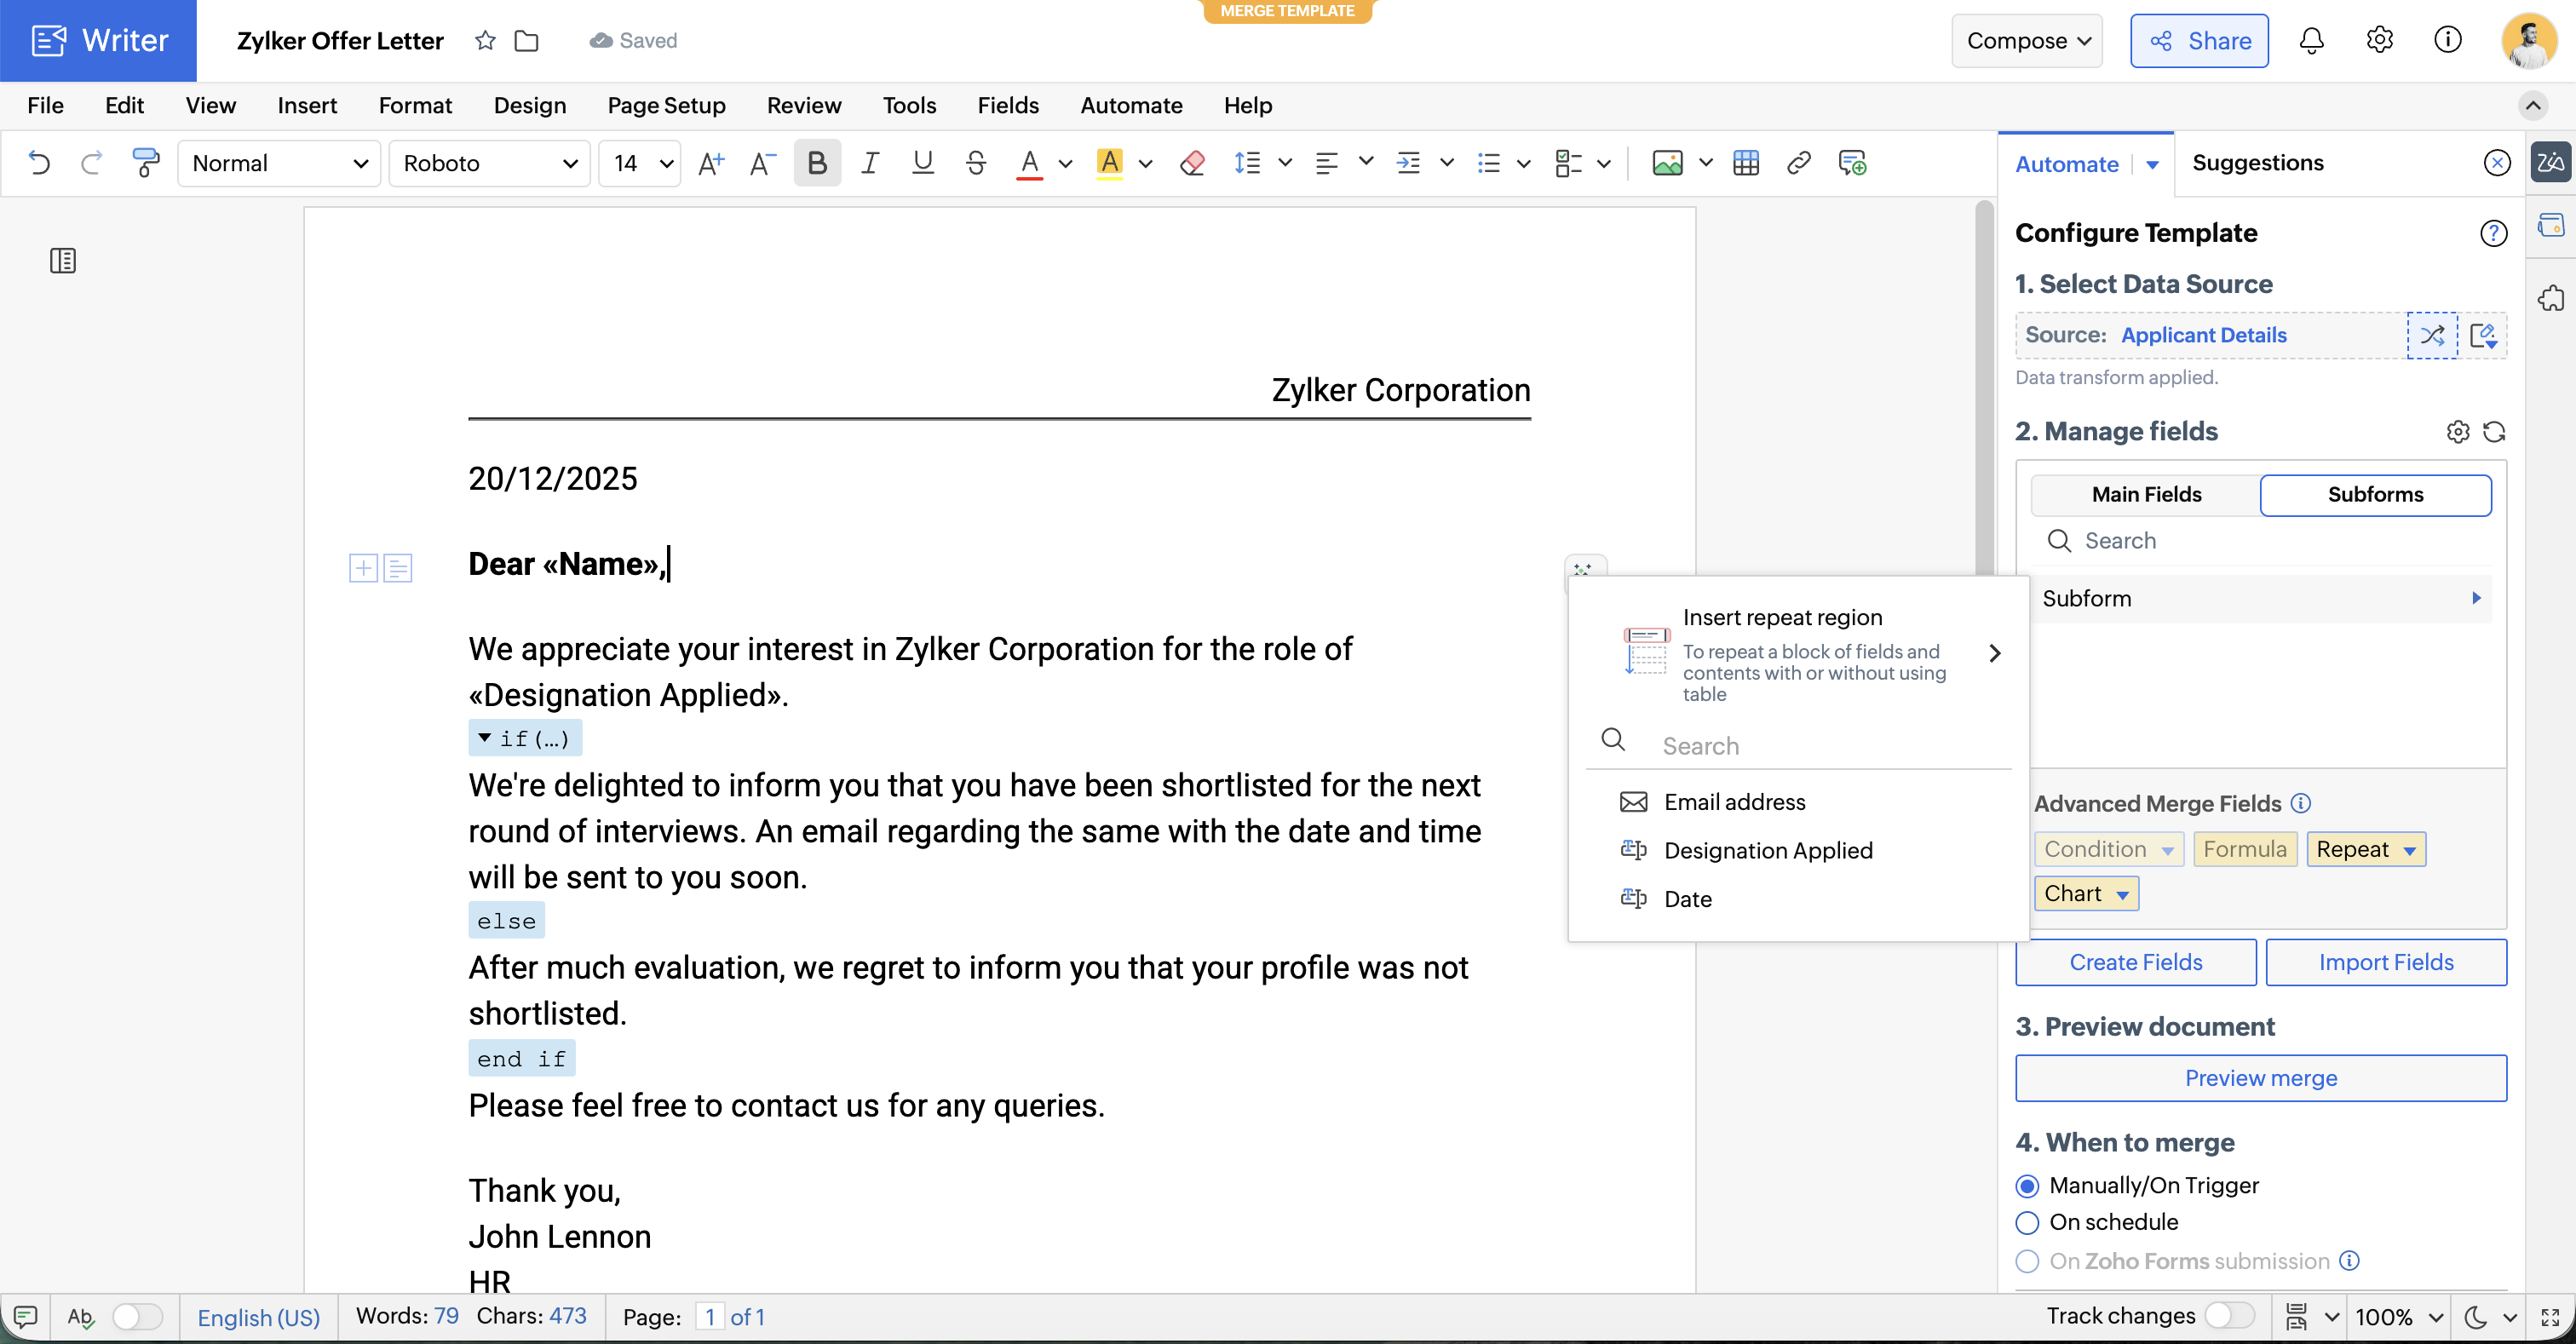Image resolution: width=2576 pixels, height=1344 pixels.
Task: Open the Page Setup menu
Action: (666, 105)
